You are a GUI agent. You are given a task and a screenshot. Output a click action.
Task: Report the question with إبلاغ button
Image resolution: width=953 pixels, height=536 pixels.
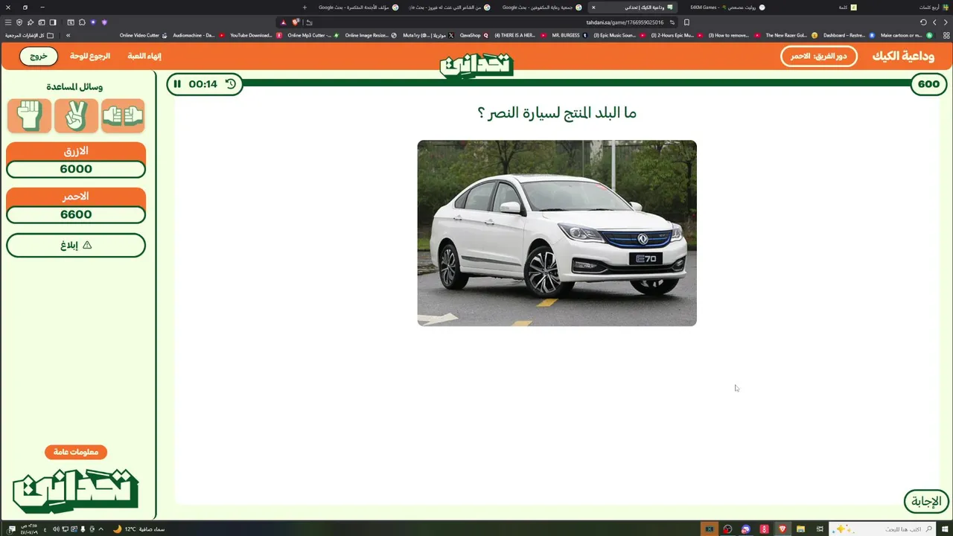[x=76, y=245]
